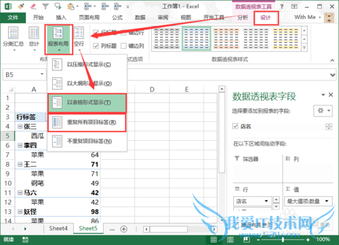This screenshot has width=339, height=245.
Task: Expand the formula bar chevron
Action: (x=332, y=75)
